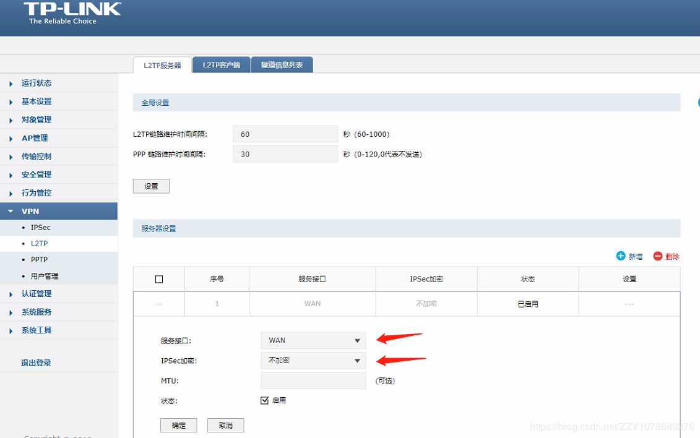The height and width of the screenshot is (438, 700).
Task: Click the 设置 button in global settings
Action: click(x=152, y=186)
